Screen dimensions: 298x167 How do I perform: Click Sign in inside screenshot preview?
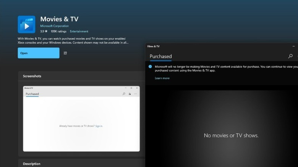tap(99, 126)
